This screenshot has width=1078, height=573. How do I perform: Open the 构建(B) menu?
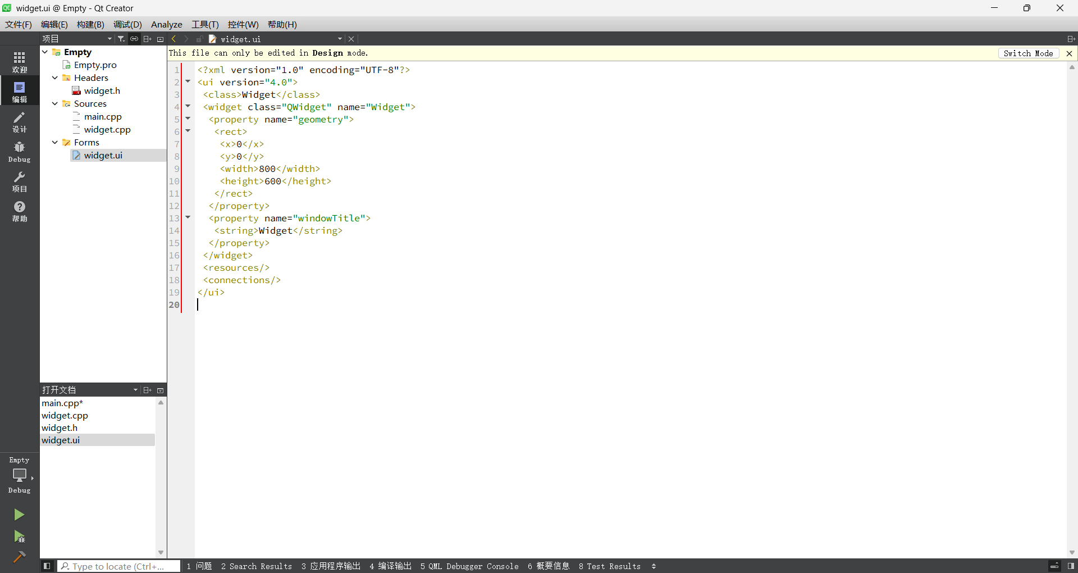coord(90,24)
